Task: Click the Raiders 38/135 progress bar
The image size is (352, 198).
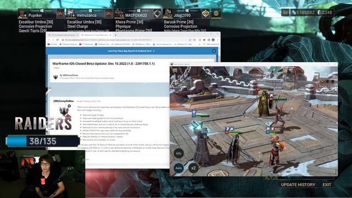Action: [43, 141]
